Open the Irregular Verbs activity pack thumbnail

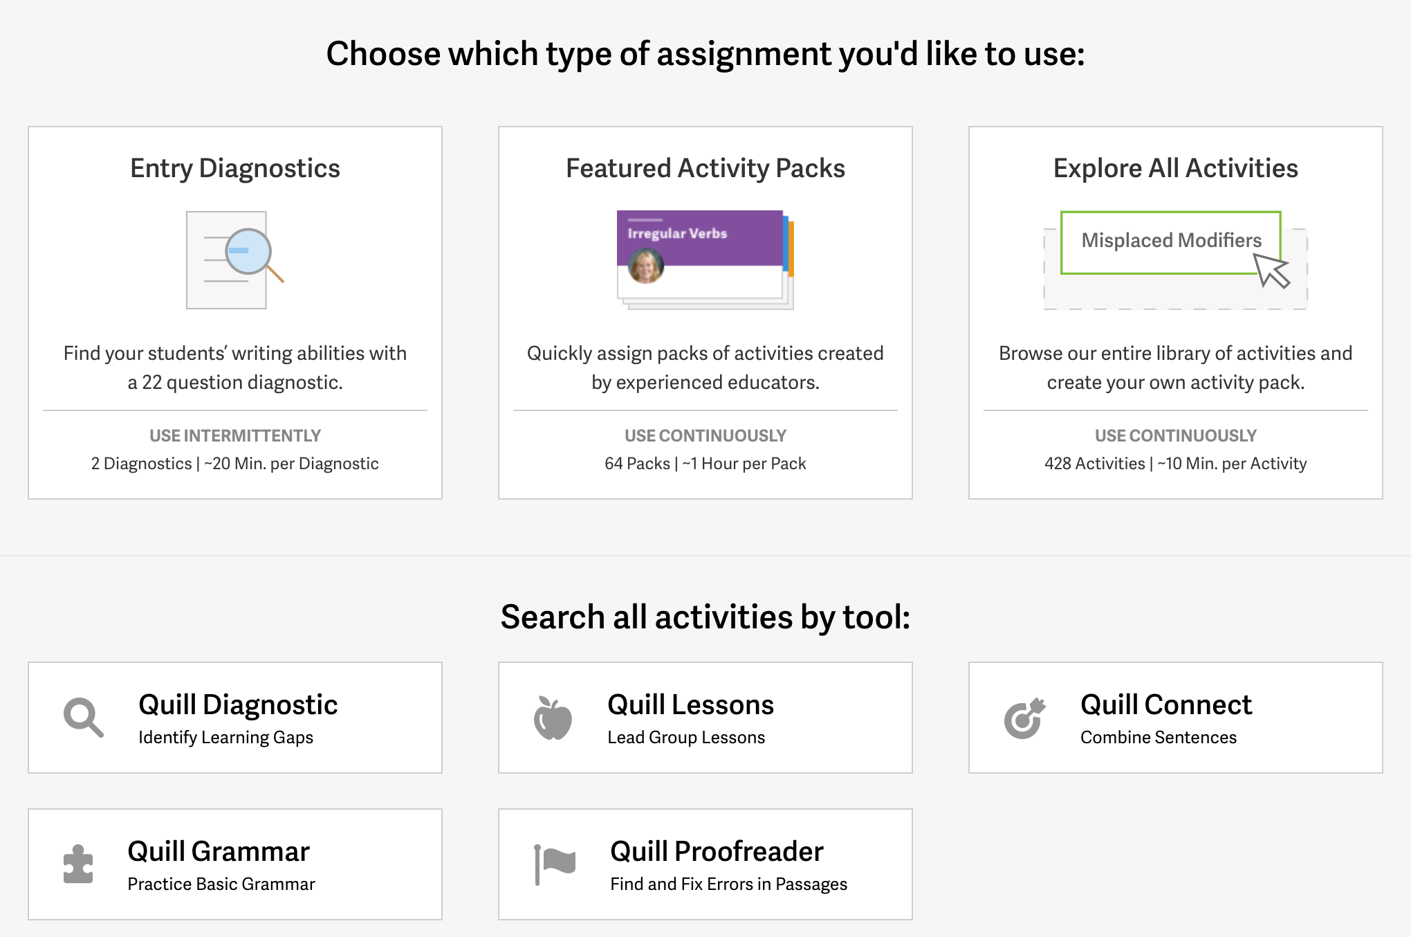[x=705, y=260]
